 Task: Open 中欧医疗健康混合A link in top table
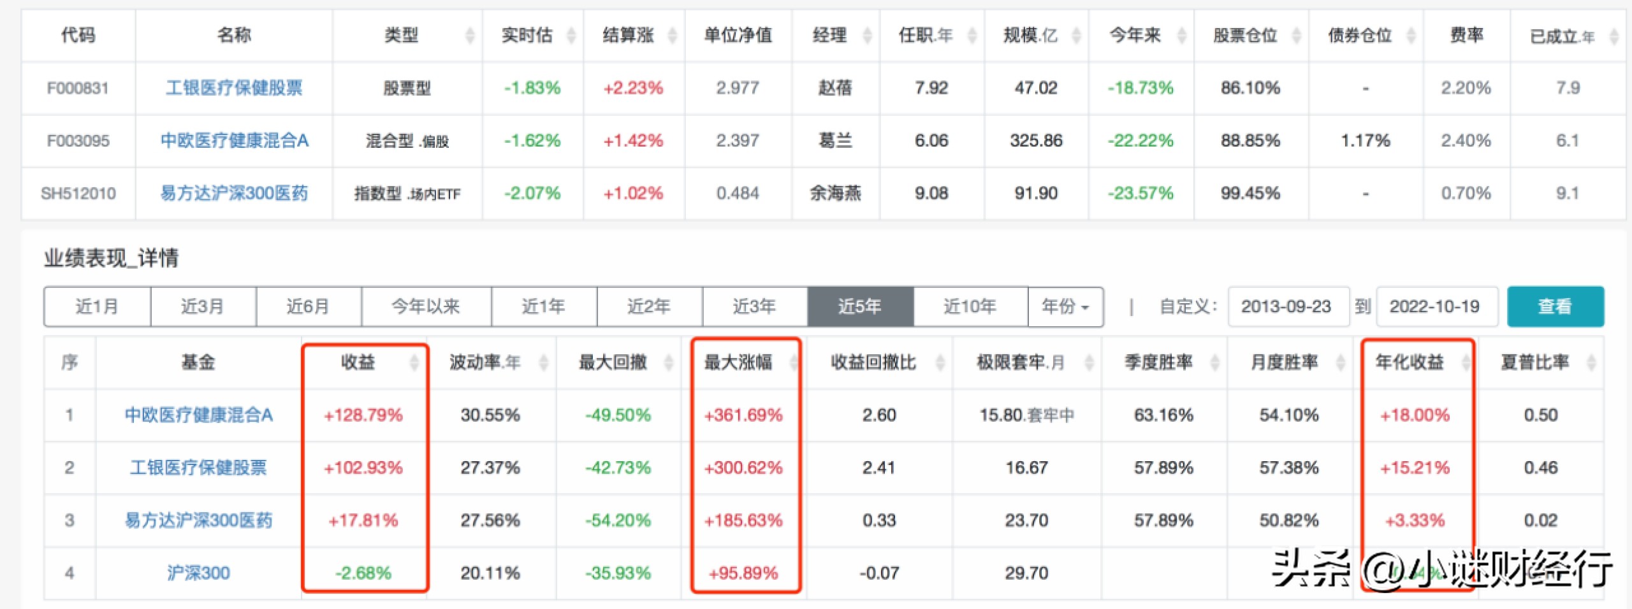[x=234, y=140]
